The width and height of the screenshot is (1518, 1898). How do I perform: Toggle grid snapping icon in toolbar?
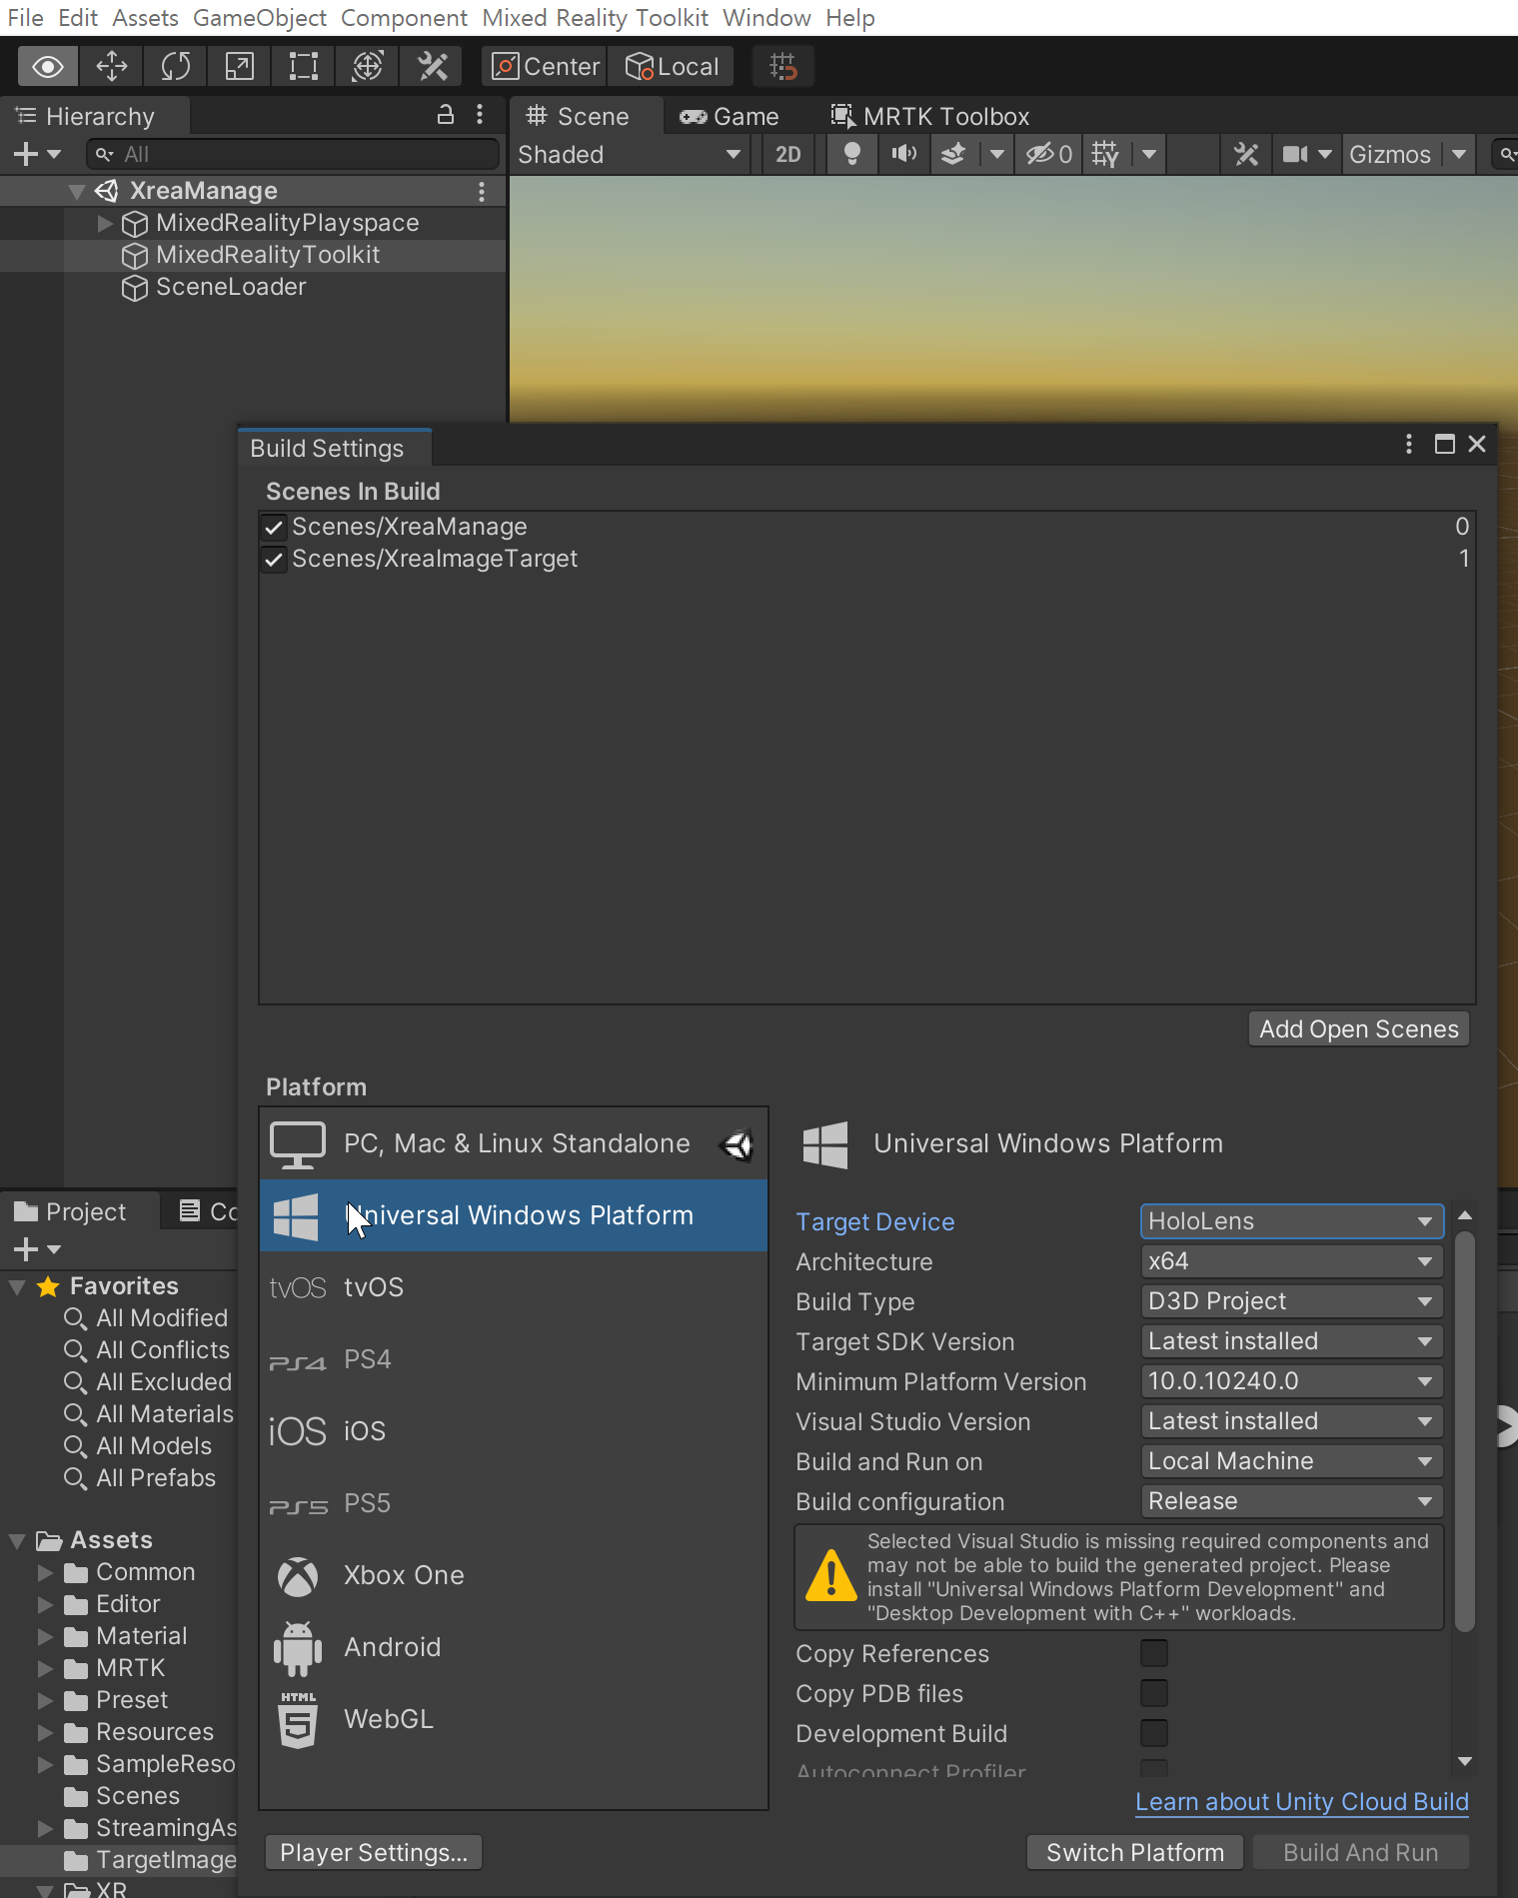point(783,67)
